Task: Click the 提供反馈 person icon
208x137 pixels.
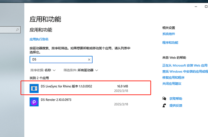Action: click(x=164, y=105)
